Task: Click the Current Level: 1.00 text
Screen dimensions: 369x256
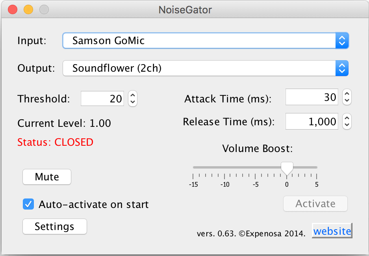Action: (64, 123)
